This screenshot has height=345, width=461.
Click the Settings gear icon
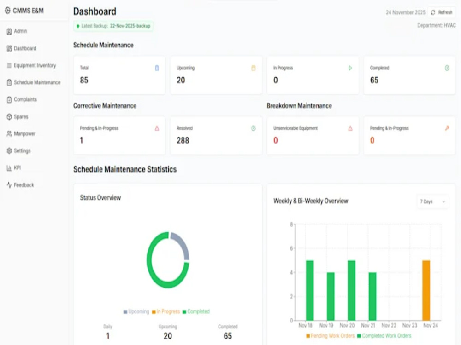9,151
